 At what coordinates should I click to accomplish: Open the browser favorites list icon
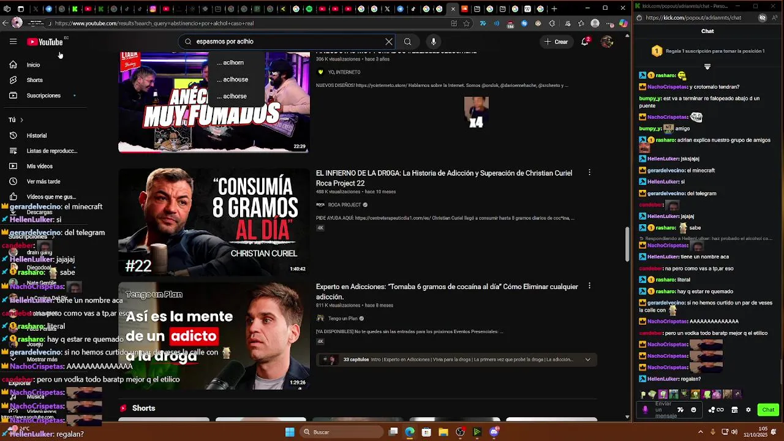tap(581, 23)
